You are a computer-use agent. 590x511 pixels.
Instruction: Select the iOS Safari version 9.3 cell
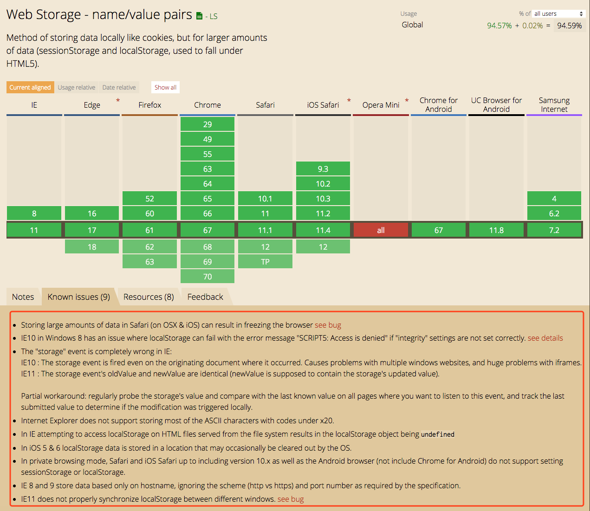click(323, 169)
